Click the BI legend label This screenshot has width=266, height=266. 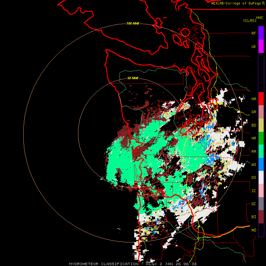coord(254,217)
